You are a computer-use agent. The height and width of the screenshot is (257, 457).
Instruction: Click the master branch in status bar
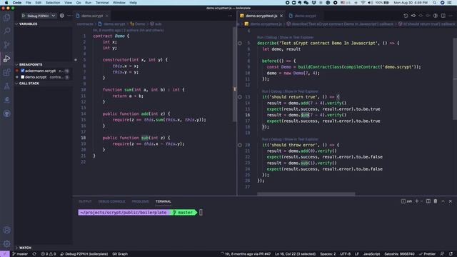click(20, 254)
